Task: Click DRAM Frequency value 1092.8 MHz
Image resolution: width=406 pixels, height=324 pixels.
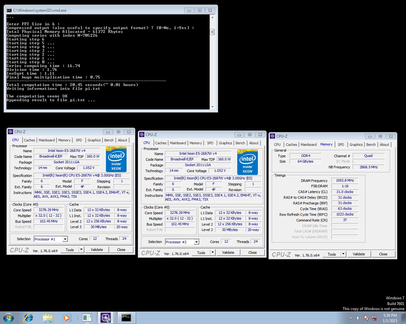Action: click(345, 180)
